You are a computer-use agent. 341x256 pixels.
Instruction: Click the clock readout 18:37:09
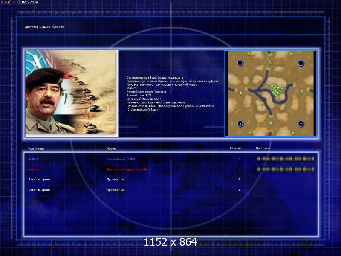pos(29,2)
